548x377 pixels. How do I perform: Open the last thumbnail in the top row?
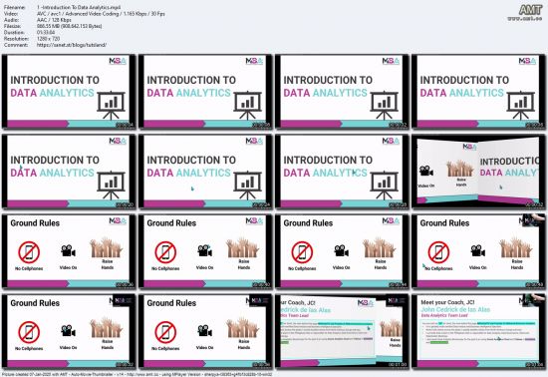pos(478,92)
